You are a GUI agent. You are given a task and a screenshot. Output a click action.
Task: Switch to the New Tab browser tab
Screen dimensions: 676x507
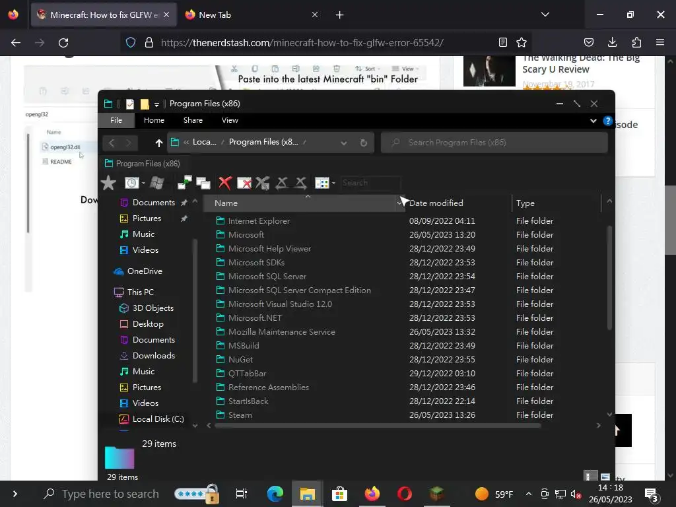pyautogui.click(x=252, y=15)
